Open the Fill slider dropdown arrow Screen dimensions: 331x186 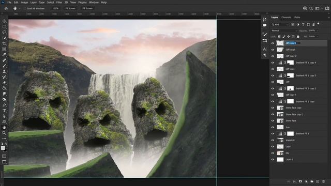pos(318,37)
